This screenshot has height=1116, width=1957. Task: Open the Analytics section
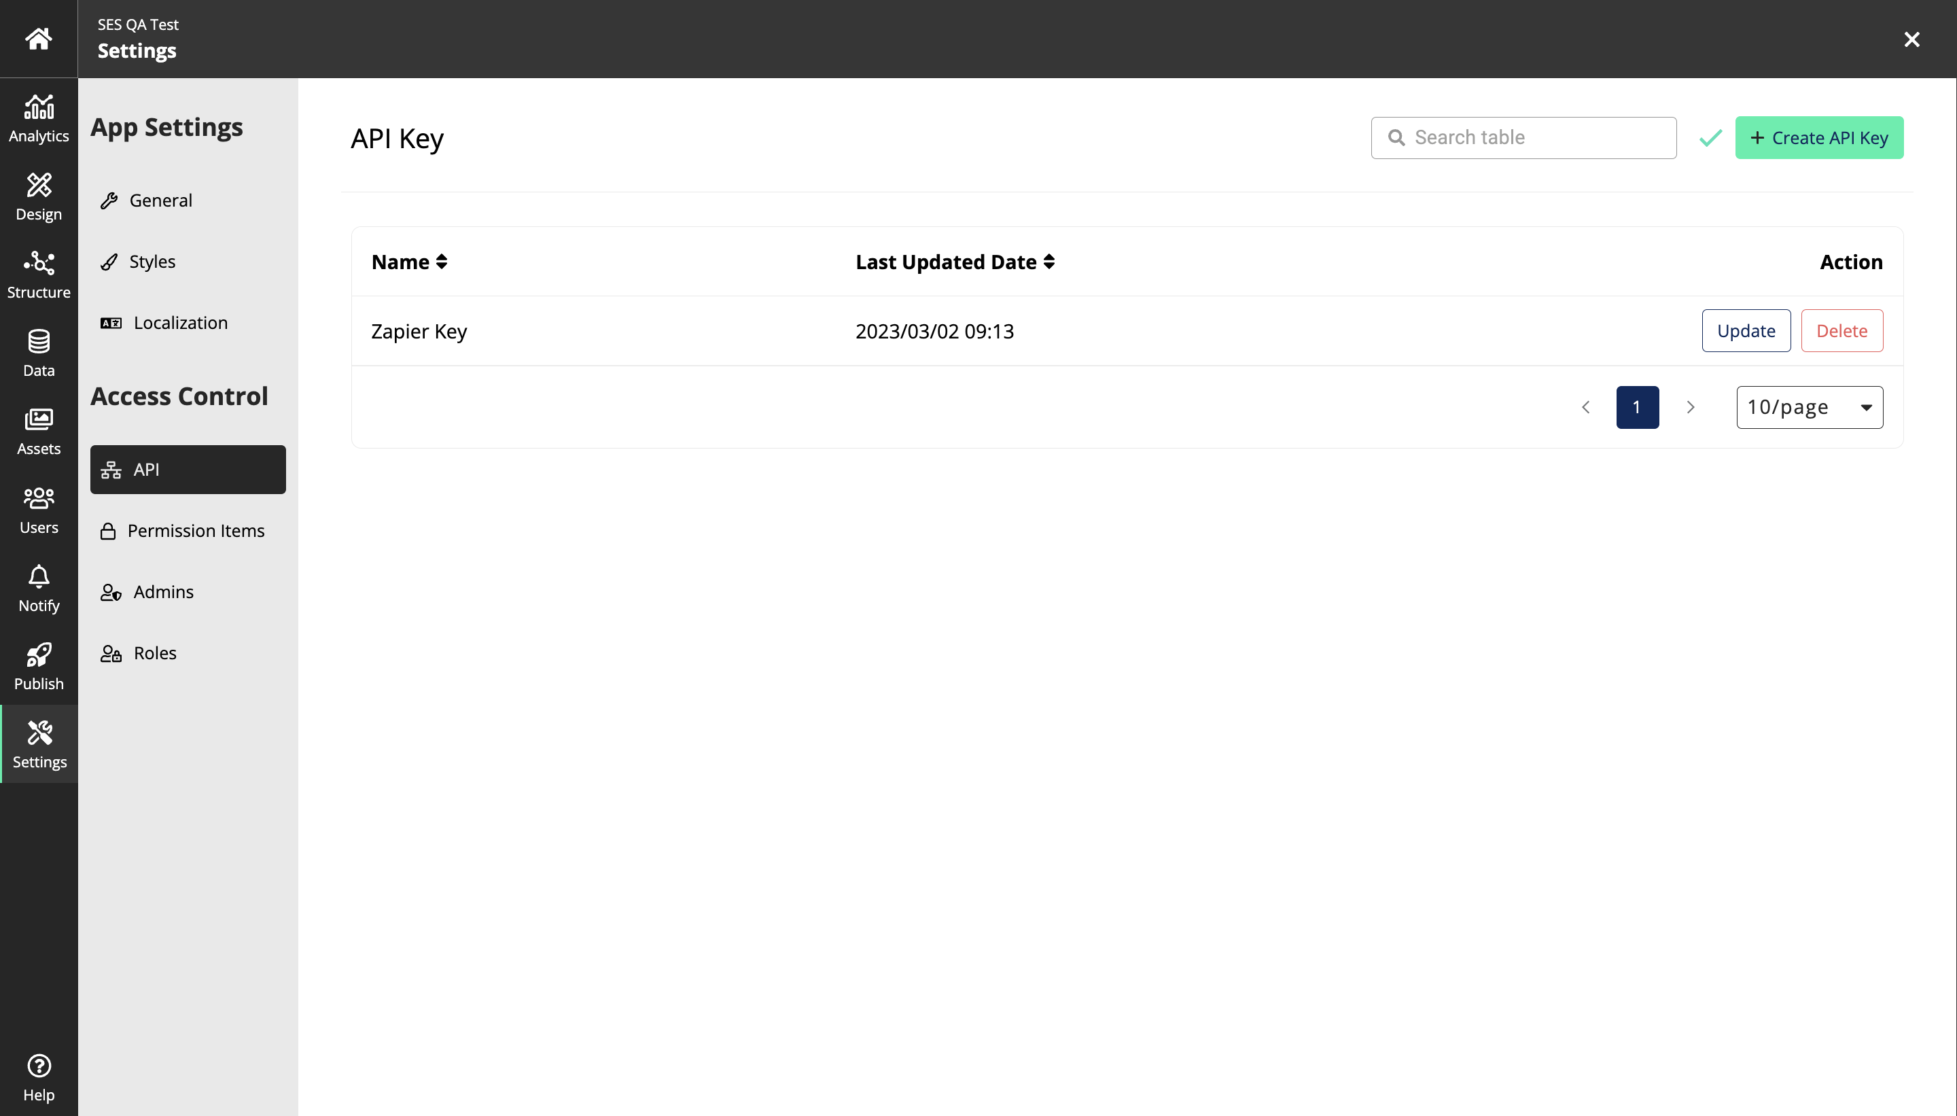pyautogui.click(x=38, y=118)
